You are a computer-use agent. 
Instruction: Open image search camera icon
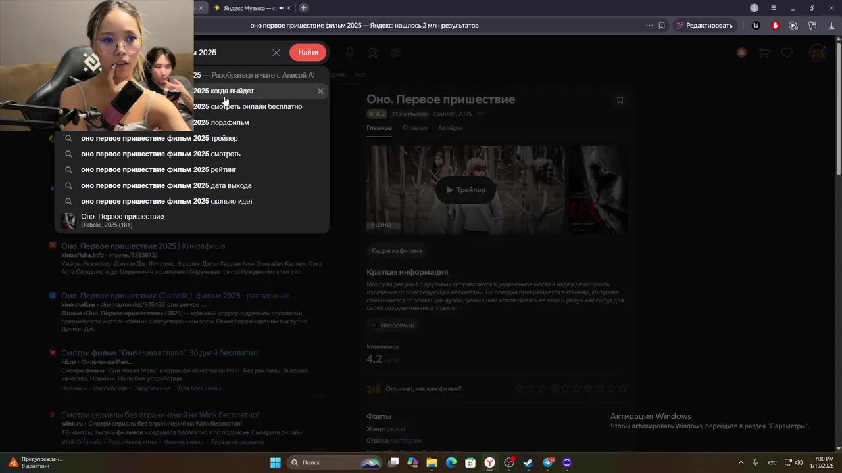[373, 53]
